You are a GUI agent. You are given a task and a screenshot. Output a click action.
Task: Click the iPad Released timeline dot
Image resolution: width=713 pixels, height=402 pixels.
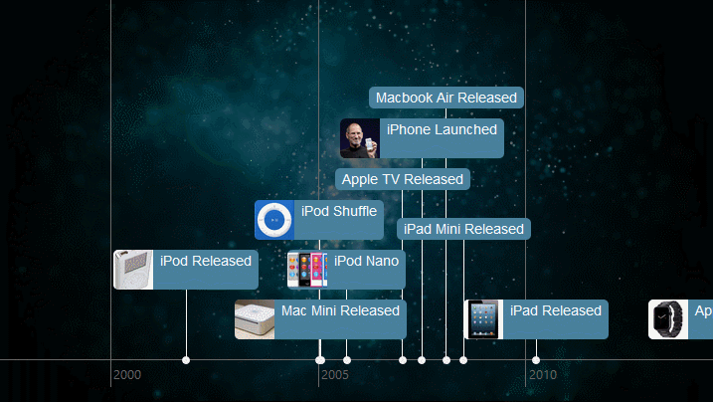click(x=536, y=360)
